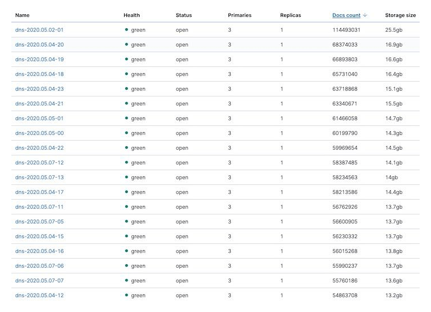Screen dimensions: 431x312
Task: Open index dns-2020.05.05-00
Action: [x=39, y=133]
